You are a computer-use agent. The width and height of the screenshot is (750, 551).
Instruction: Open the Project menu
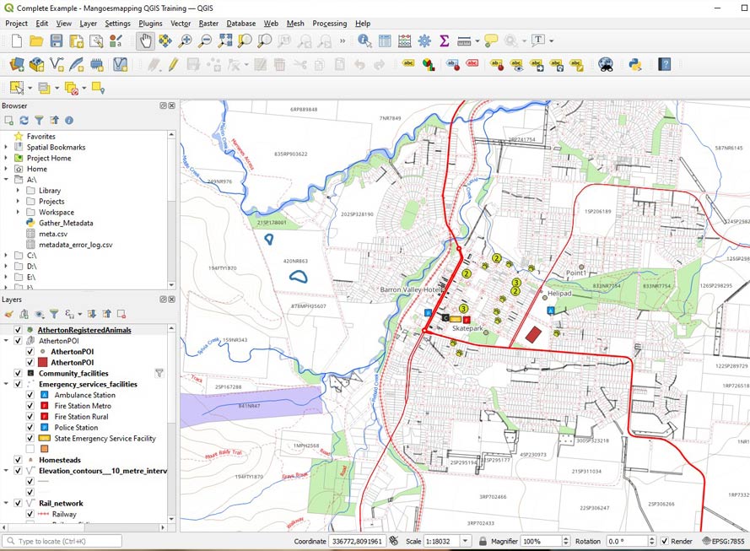point(16,24)
